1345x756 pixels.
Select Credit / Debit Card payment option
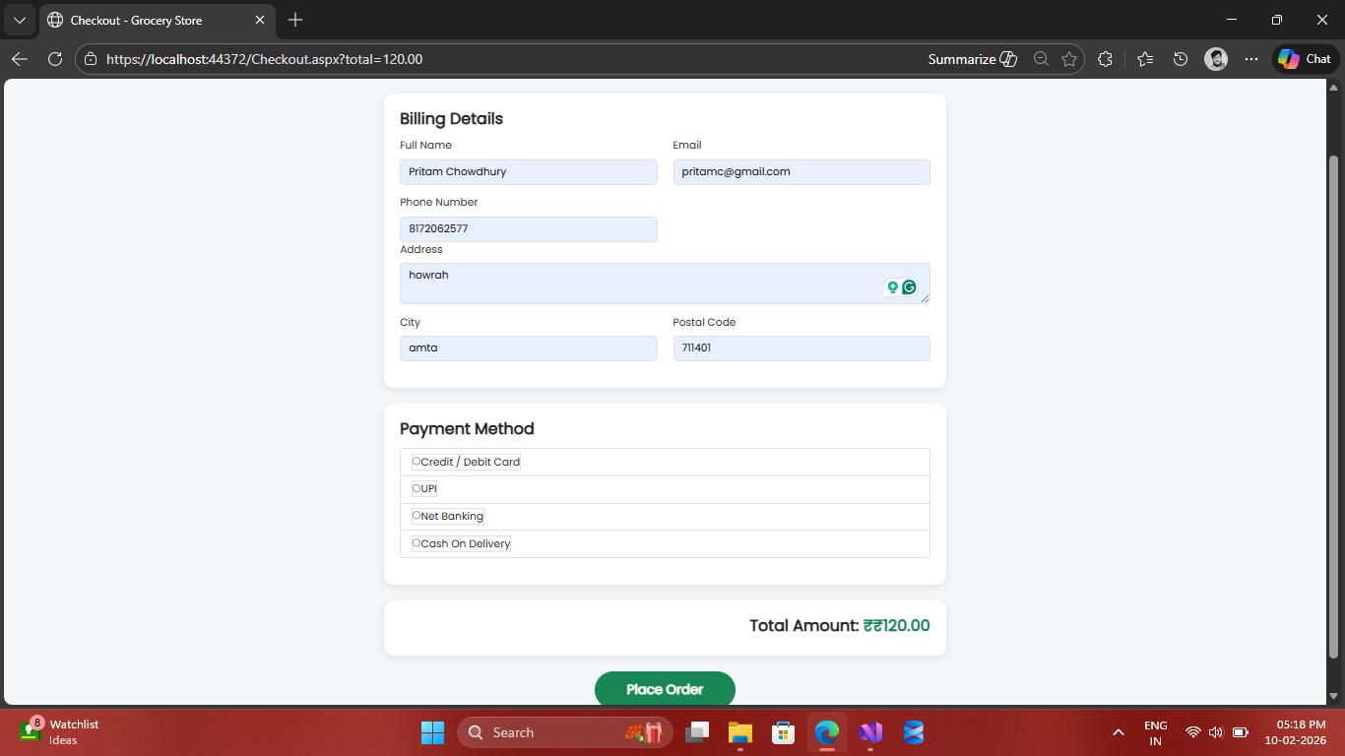(416, 462)
